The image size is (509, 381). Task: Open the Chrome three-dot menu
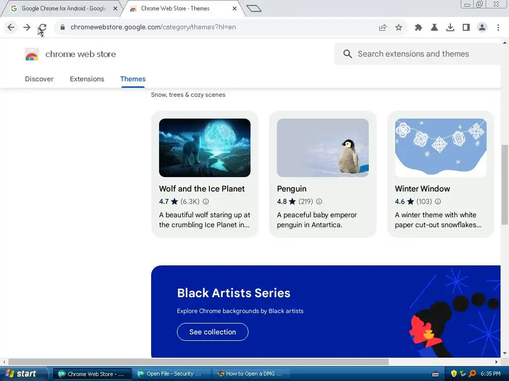tap(498, 28)
